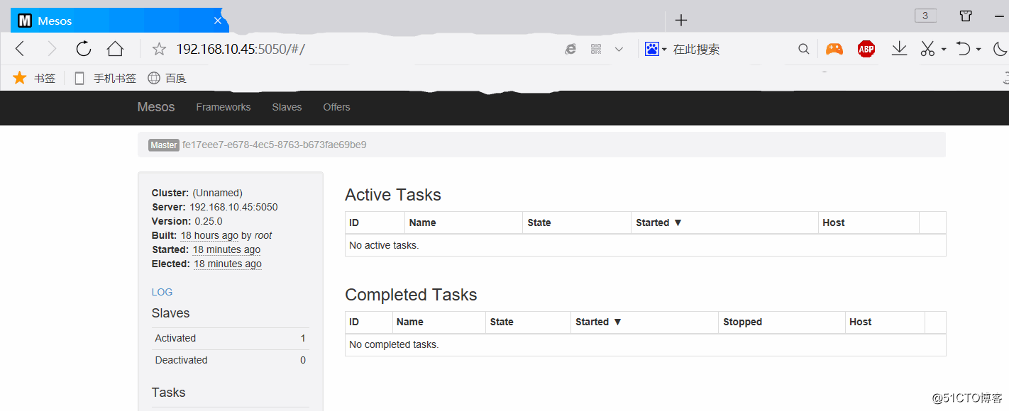This screenshot has height=411, width=1009.
Task: Sort Active Tasks by Started column
Action: click(658, 223)
